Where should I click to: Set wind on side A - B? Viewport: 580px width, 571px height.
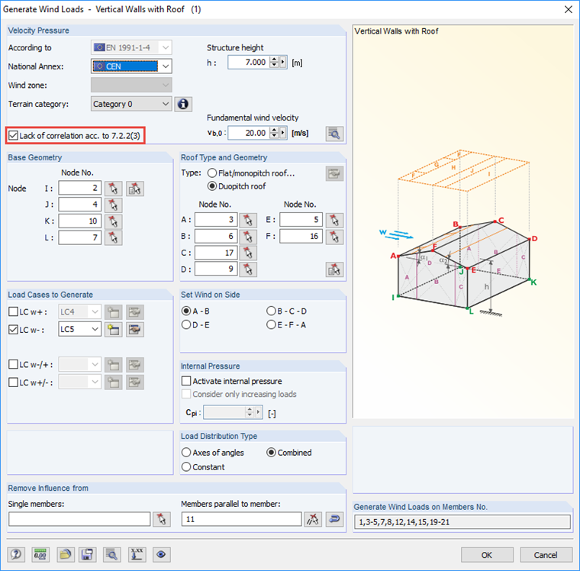[x=186, y=311]
